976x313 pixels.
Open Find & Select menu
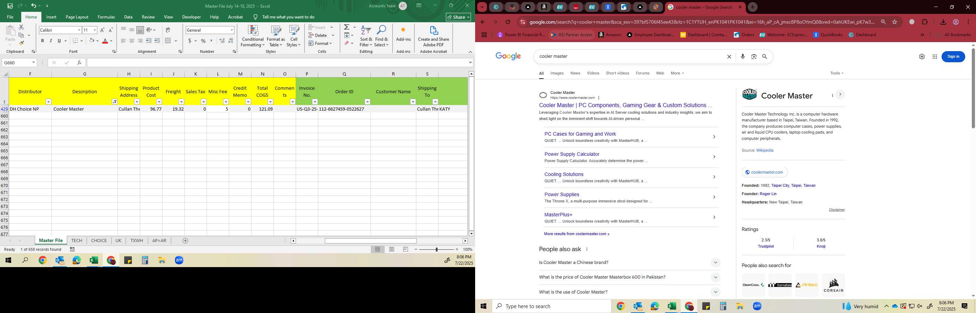point(382,36)
